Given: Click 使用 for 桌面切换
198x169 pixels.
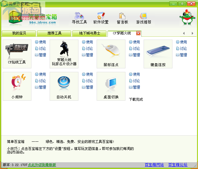Looking at the screenshot, I should click(x=134, y=74).
